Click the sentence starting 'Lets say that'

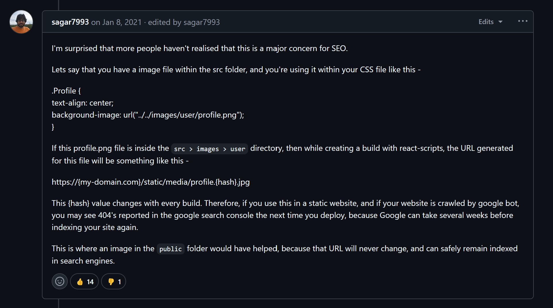236,70
